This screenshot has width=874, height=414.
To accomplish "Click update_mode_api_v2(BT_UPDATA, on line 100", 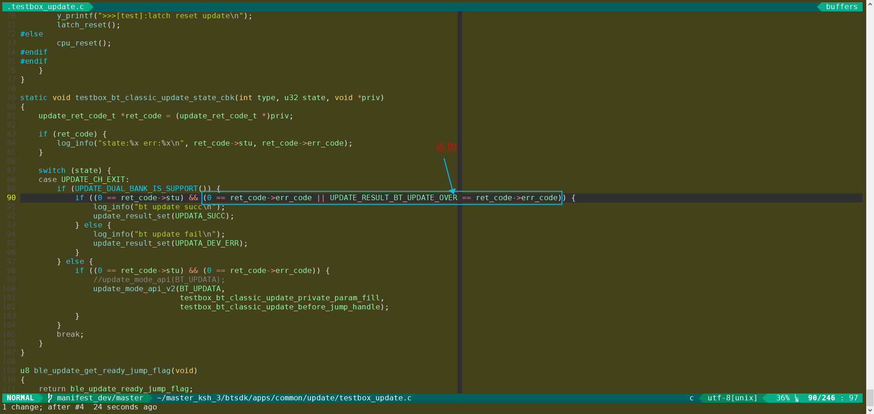I will pos(159,288).
